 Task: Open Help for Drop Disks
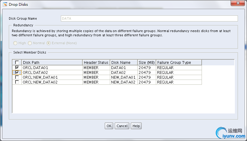tap(136, 126)
